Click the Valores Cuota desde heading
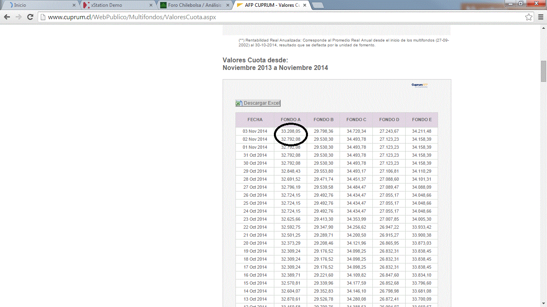547x307 pixels. click(276, 64)
